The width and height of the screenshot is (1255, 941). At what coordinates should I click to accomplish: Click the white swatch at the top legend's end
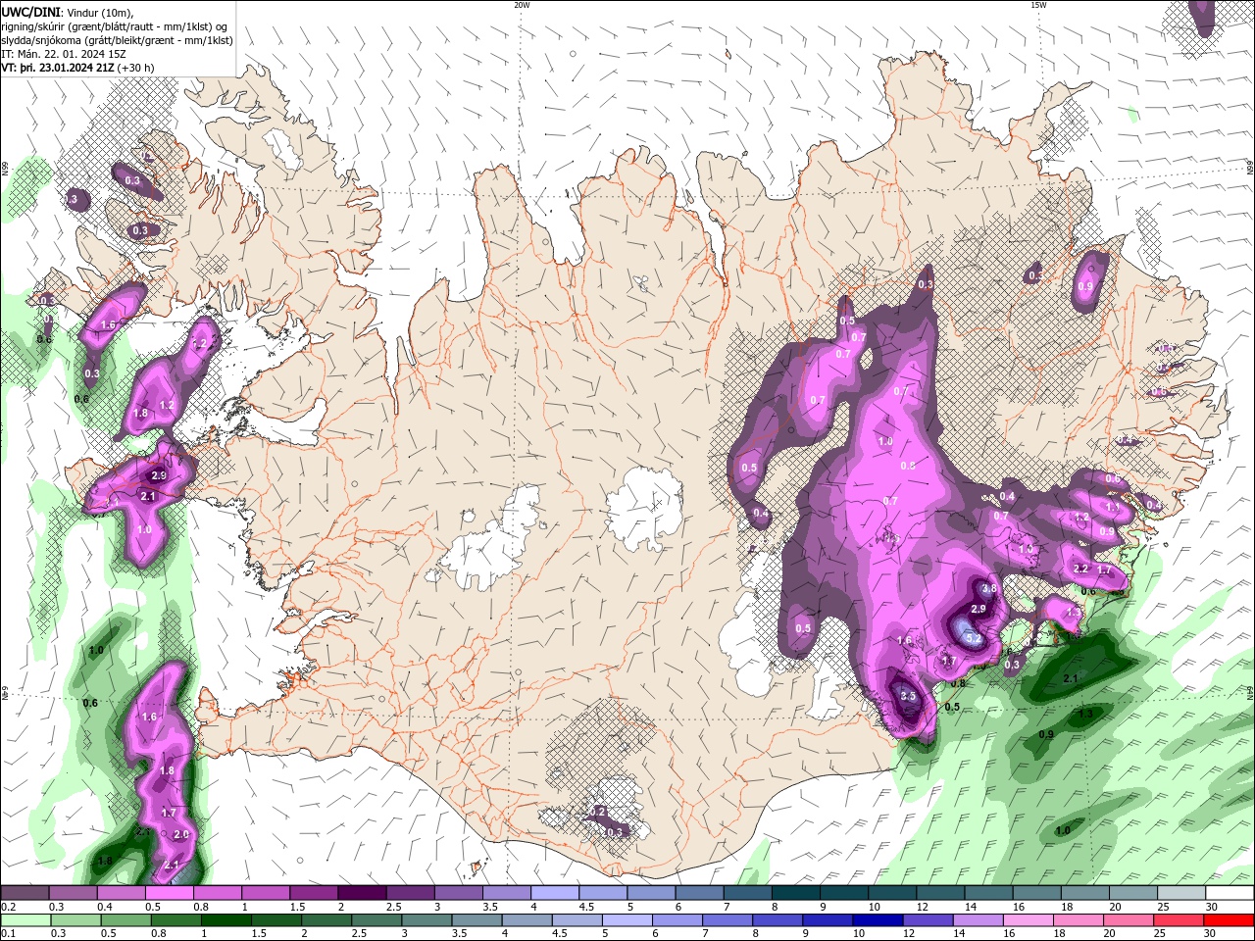coord(1230,892)
